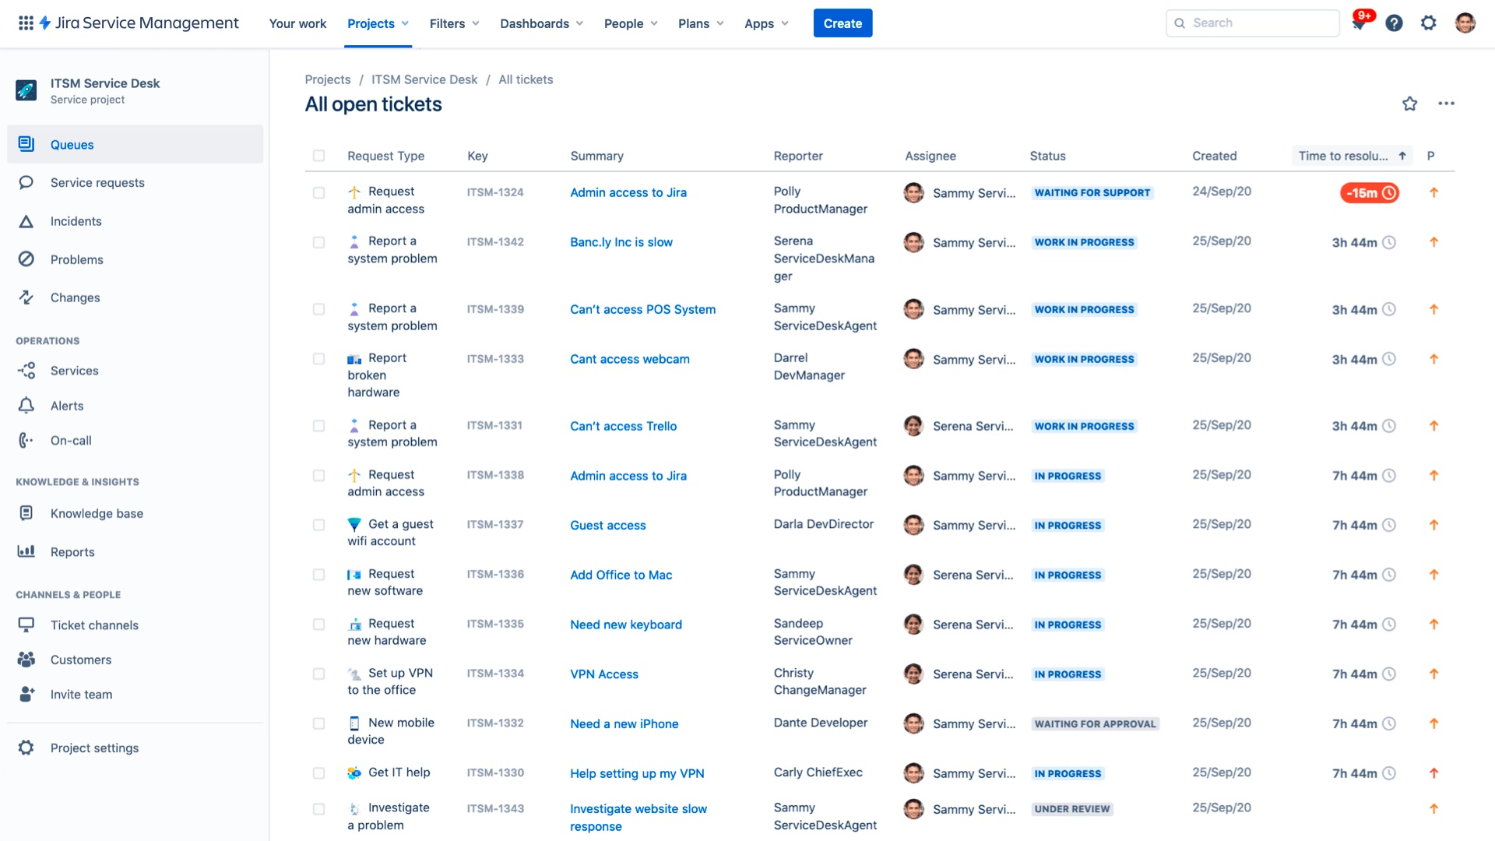Click the Knowledge base sidebar icon
Screen dimensions: 1495x841
[x=26, y=512]
